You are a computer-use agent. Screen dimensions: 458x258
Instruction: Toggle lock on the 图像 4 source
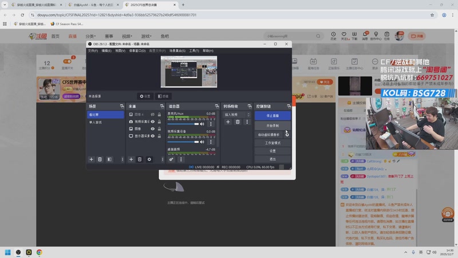click(x=159, y=114)
